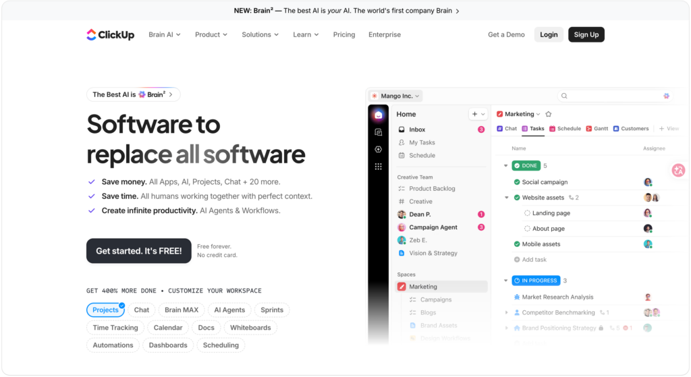Favorite Marketing with the star icon
Screen dimensions: 691x377
pyautogui.click(x=548, y=114)
